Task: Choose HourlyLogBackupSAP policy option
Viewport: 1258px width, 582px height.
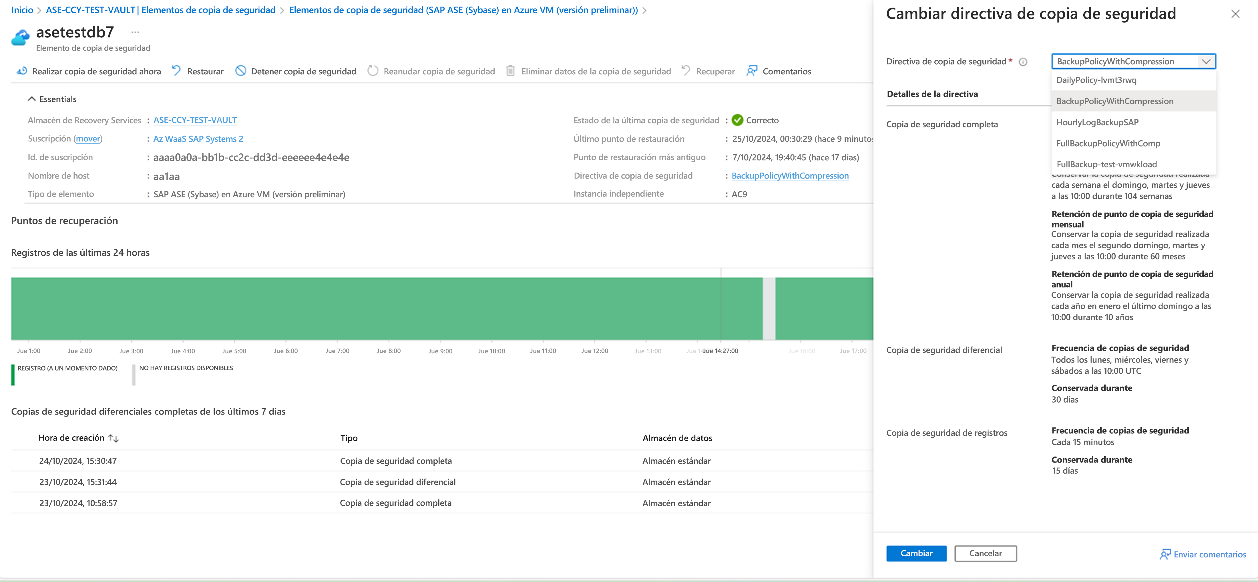Action: [x=1097, y=123]
